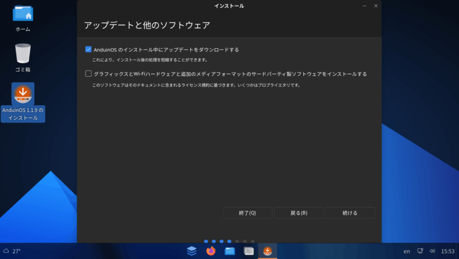Enable third-party software installation checkbox
Screen dimensions: 459x259
tap(88, 74)
